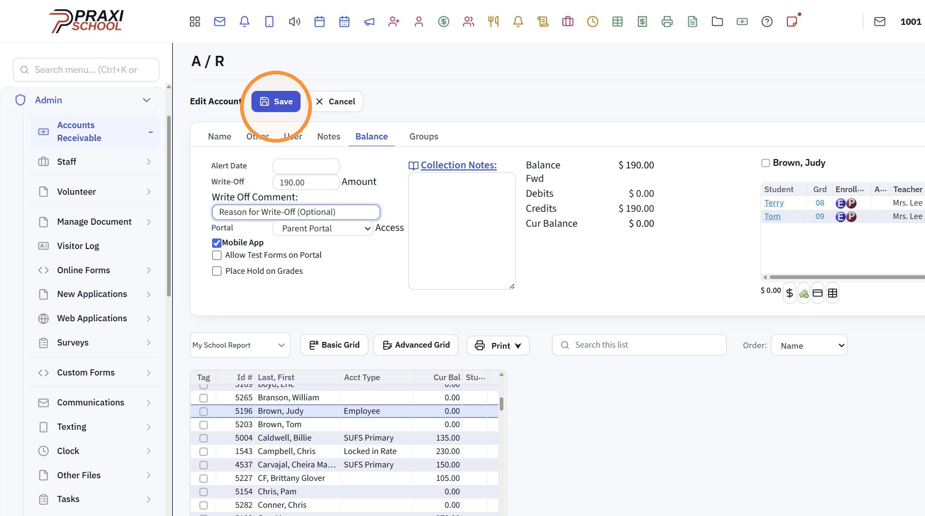
Task: Open the Advanced Grid view
Action: [416, 345]
